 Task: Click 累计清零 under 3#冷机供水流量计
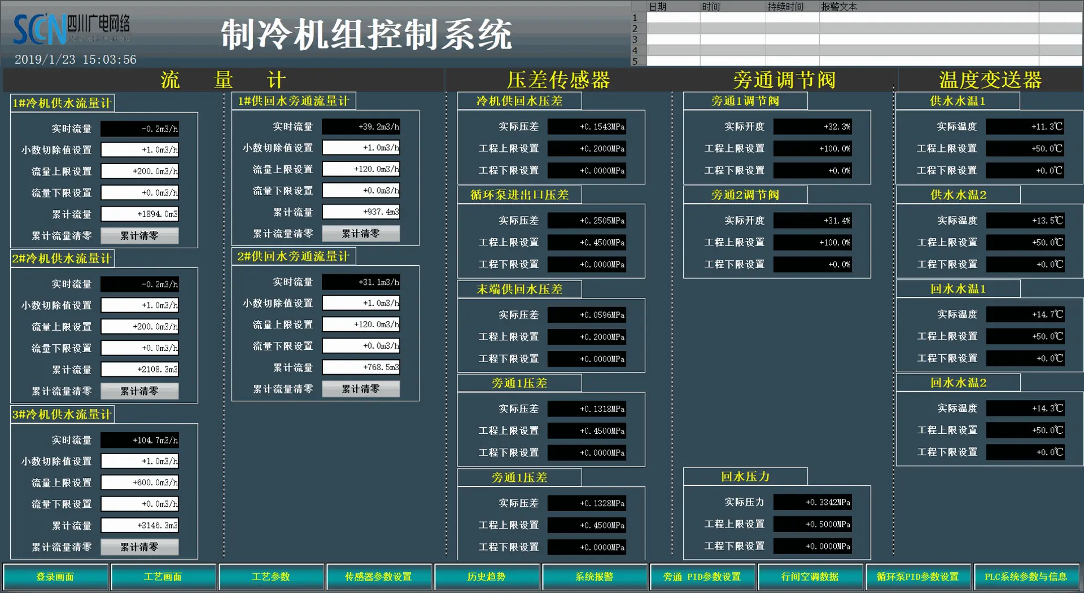139,547
